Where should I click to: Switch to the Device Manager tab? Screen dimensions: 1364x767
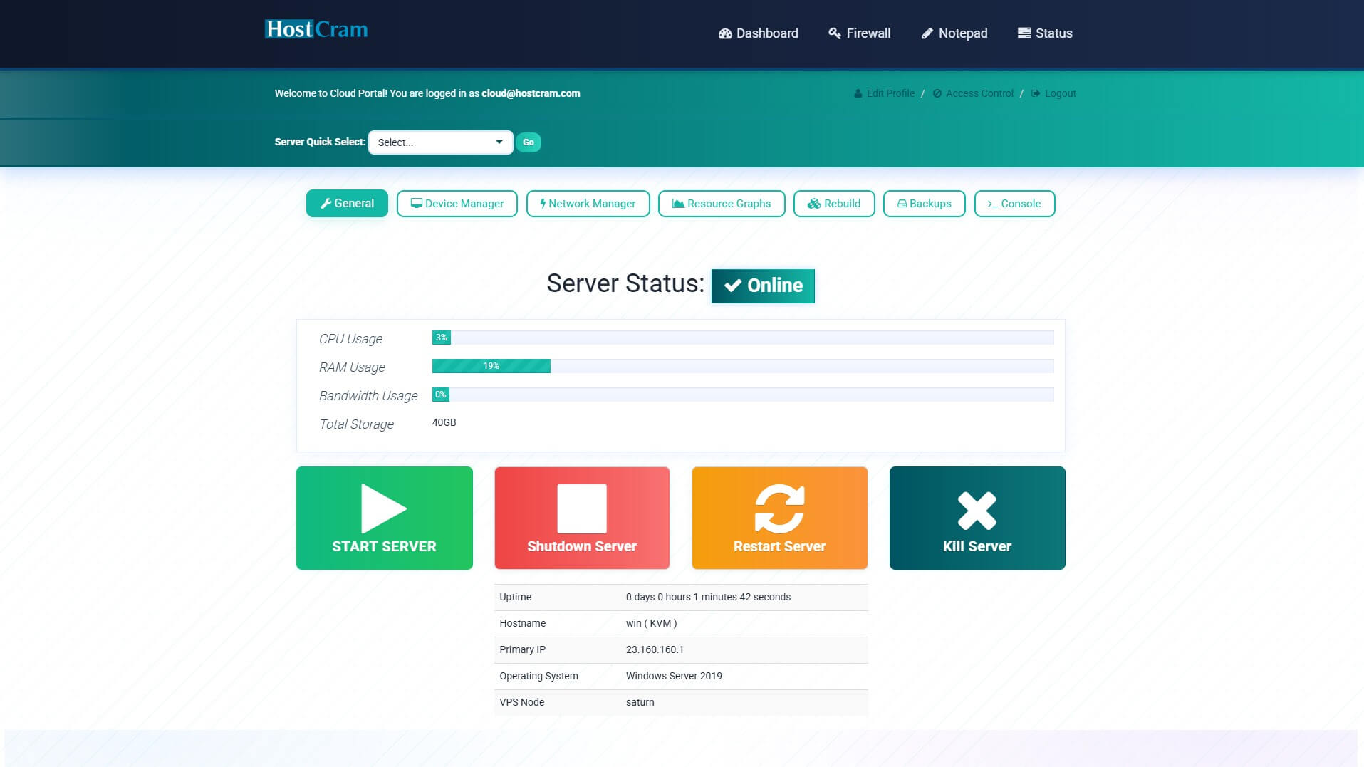(x=457, y=204)
